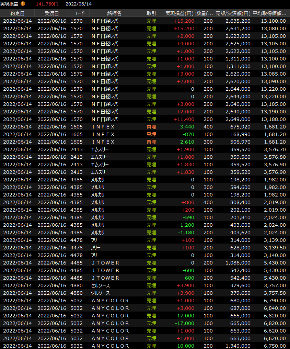Click the 銘柄名 column header
Screen dimensions: 290x349
coord(114,13)
